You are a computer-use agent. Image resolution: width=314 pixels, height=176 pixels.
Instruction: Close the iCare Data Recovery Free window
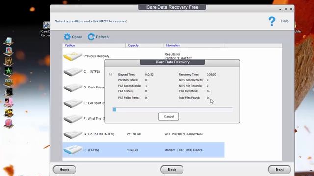click(x=291, y=9)
